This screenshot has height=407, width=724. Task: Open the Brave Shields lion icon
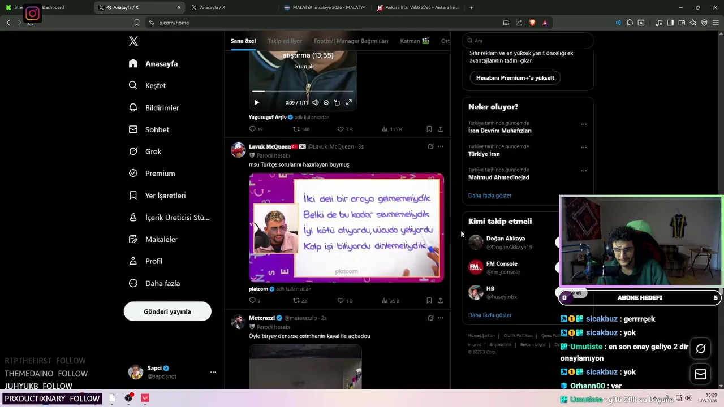[532, 23]
